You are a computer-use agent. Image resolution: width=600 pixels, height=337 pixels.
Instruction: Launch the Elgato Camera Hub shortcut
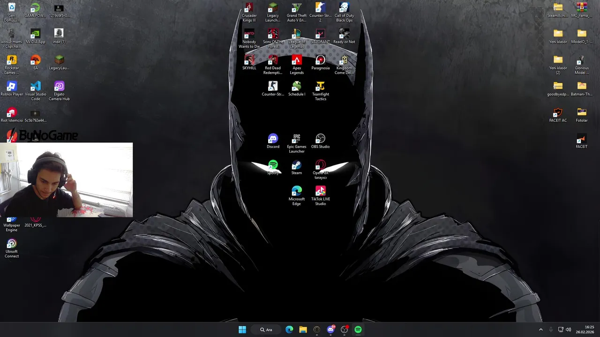59,91
